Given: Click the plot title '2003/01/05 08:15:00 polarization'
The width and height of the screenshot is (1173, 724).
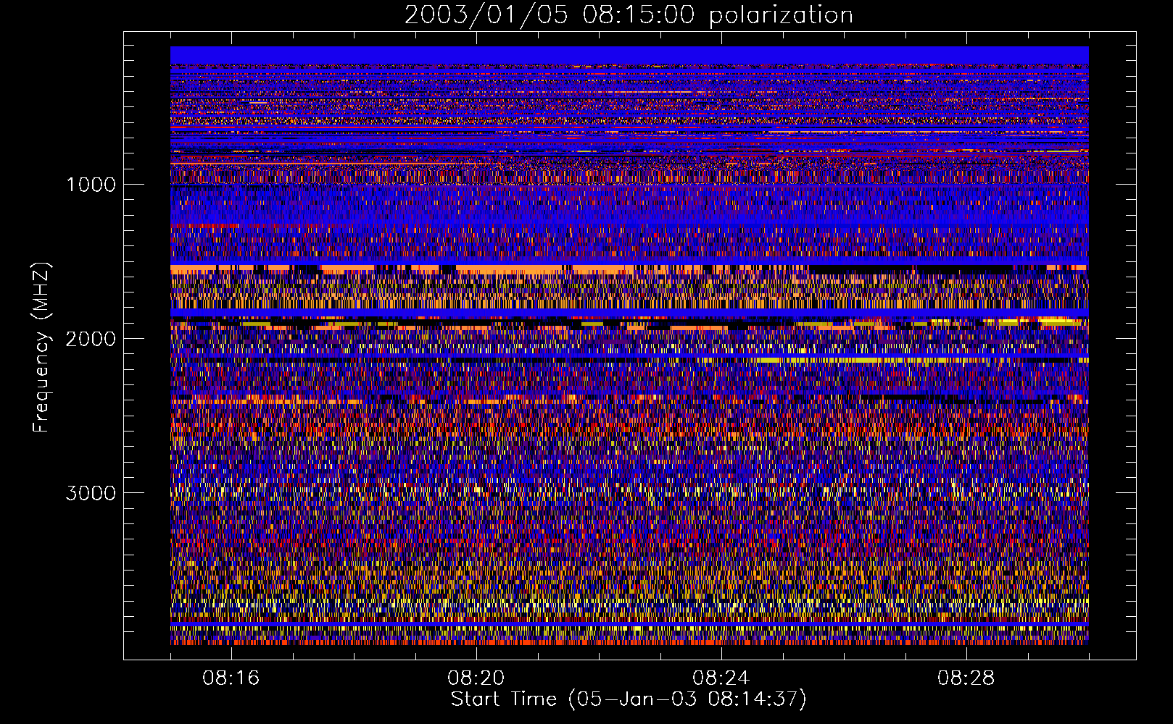Looking at the screenshot, I should click(x=629, y=15).
